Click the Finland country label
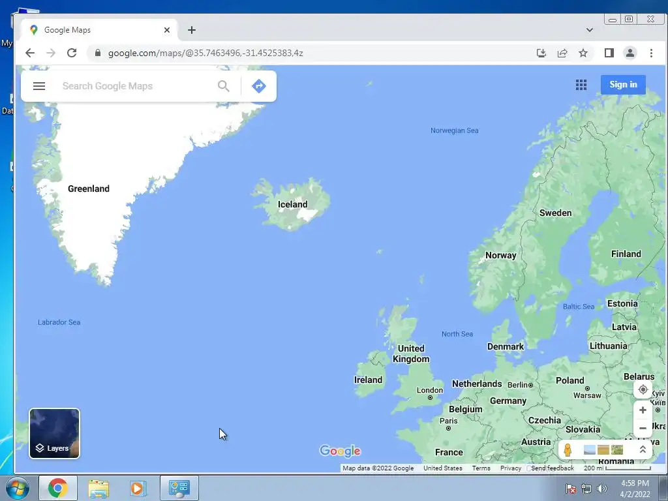Image resolution: width=668 pixels, height=501 pixels. pyautogui.click(x=626, y=254)
